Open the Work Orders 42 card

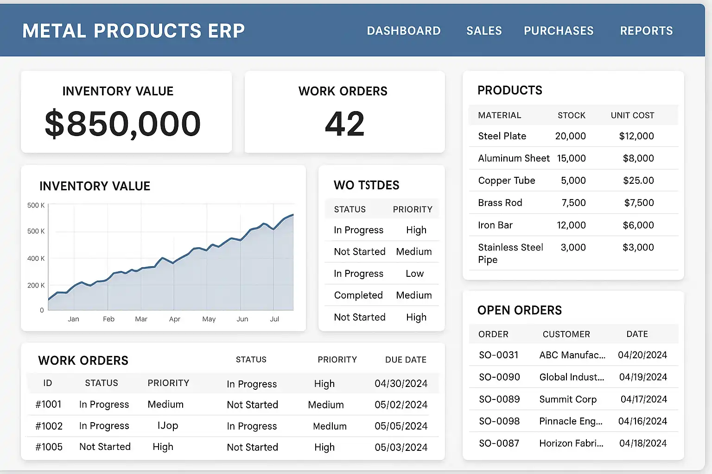344,112
